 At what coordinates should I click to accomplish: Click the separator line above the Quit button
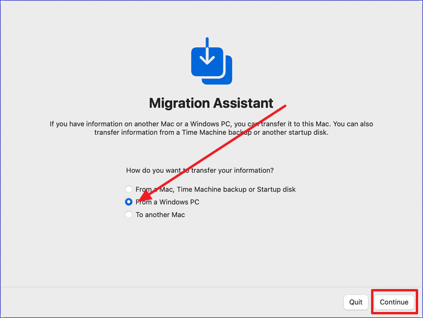pos(211,287)
